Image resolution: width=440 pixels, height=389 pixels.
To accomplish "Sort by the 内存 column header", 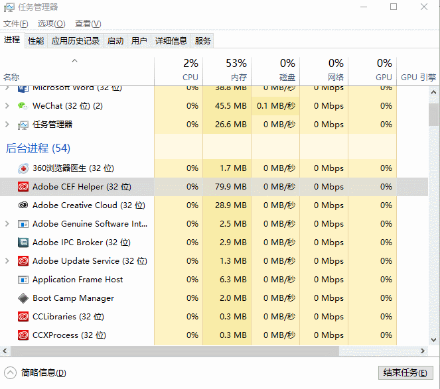I will pyautogui.click(x=227, y=71).
